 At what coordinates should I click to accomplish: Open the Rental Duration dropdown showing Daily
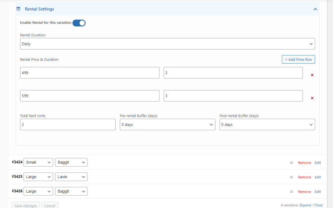point(167,44)
